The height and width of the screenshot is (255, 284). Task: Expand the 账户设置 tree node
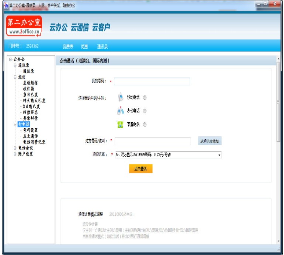pyautogui.click(x=15, y=154)
